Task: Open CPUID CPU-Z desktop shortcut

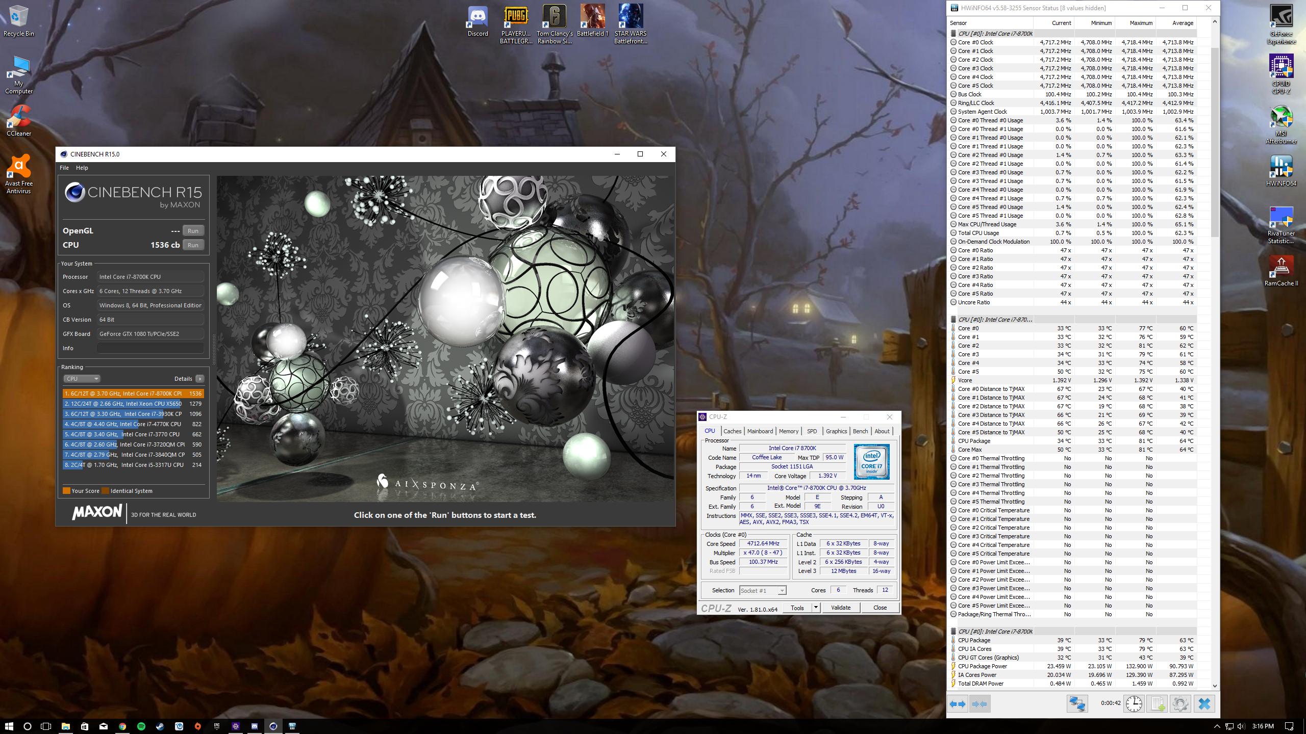Action: (x=1281, y=74)
